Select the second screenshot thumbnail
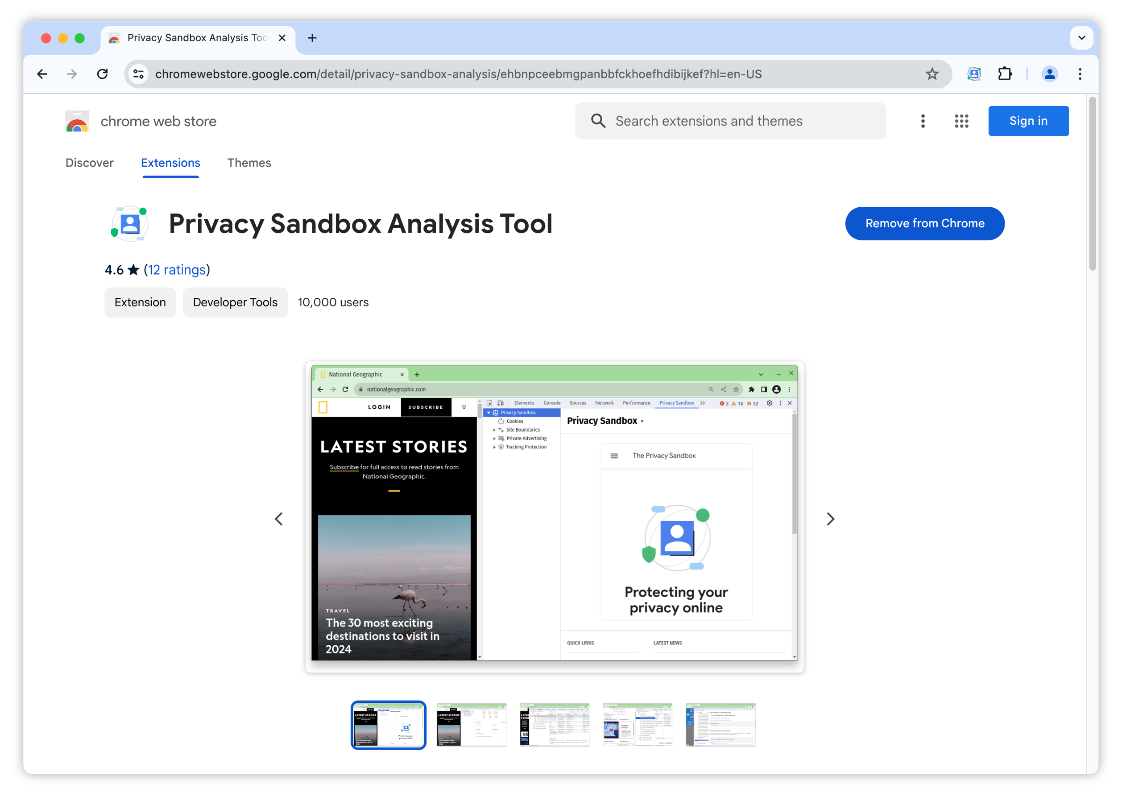Image resolution: width=1122 pixels, height=795 pixels. (x=471, y=724)
